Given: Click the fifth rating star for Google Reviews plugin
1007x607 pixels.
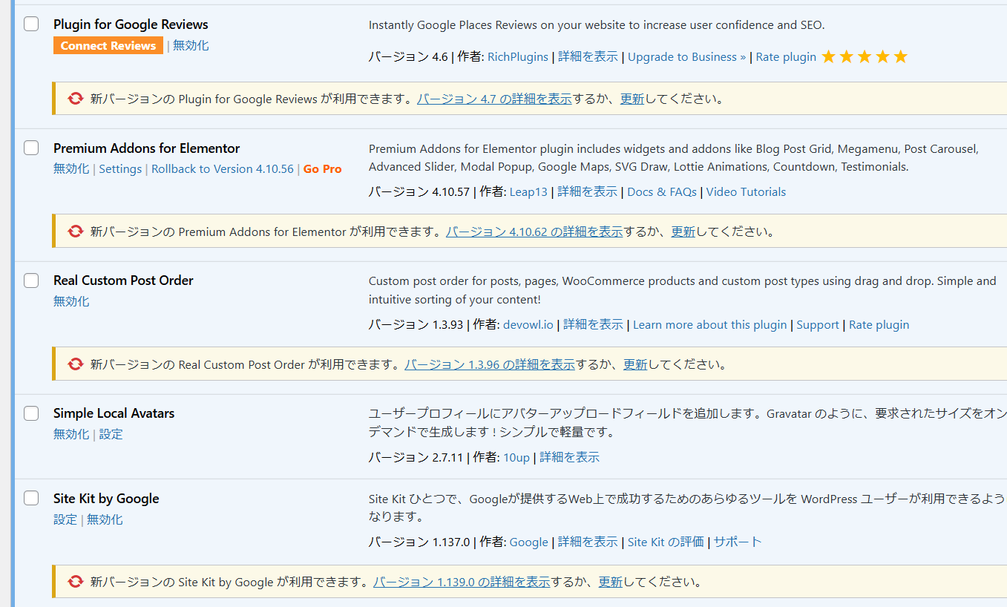Looking at the screenshot, I should pos(900,57).
